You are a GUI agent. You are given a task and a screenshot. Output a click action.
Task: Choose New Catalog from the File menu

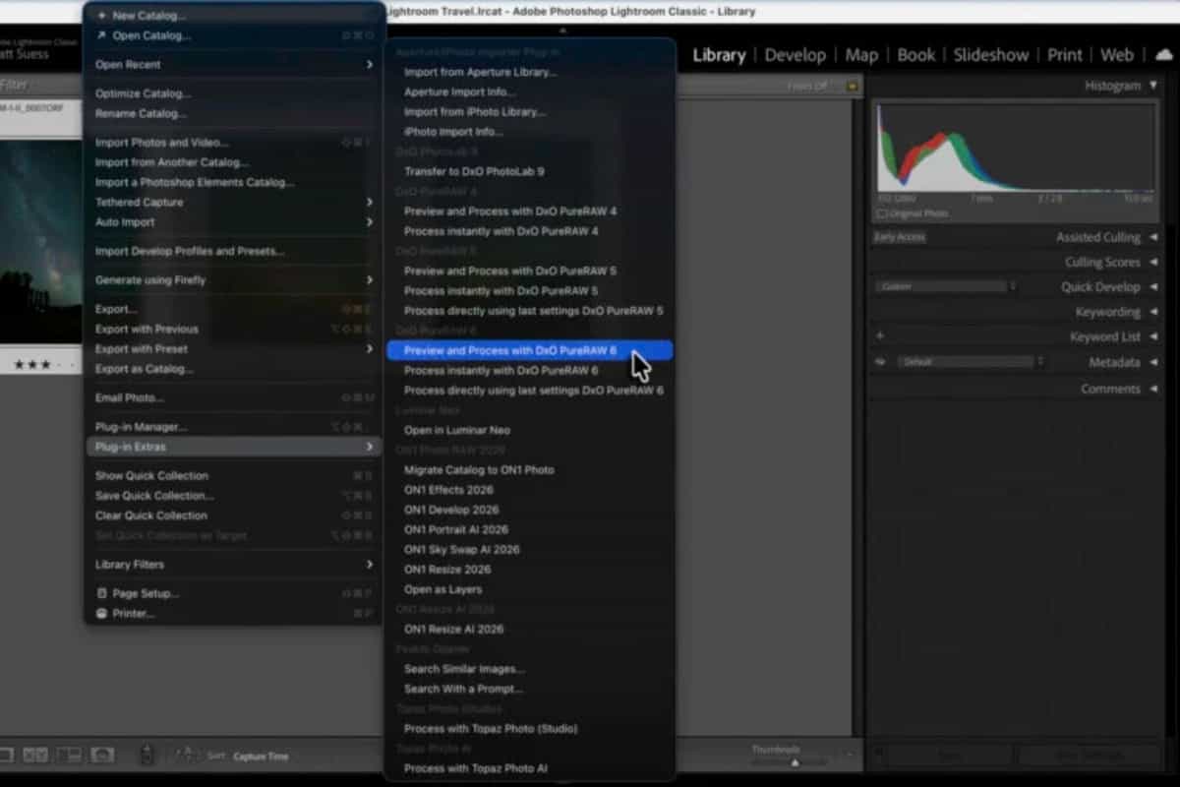(x=234, y=16)
